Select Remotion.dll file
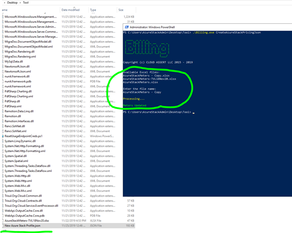Viewport: 292px width, 233px height. click(x=13, y=116)
